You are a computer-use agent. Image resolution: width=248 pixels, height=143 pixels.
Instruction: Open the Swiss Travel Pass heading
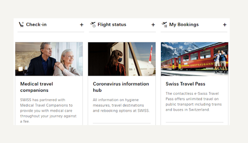(185, 84)
